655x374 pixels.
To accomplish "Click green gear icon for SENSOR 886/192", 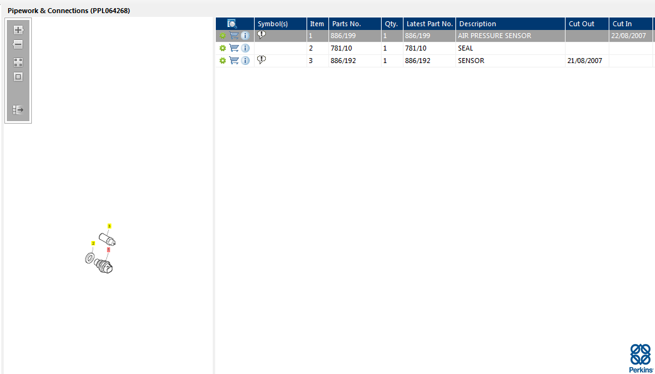I will point(223,61).
